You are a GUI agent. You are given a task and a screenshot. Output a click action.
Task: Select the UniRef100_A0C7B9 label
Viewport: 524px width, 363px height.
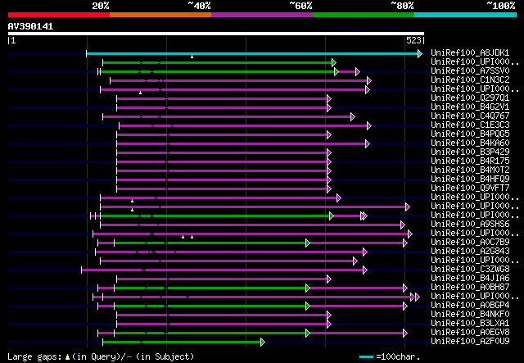click(470, 243)
